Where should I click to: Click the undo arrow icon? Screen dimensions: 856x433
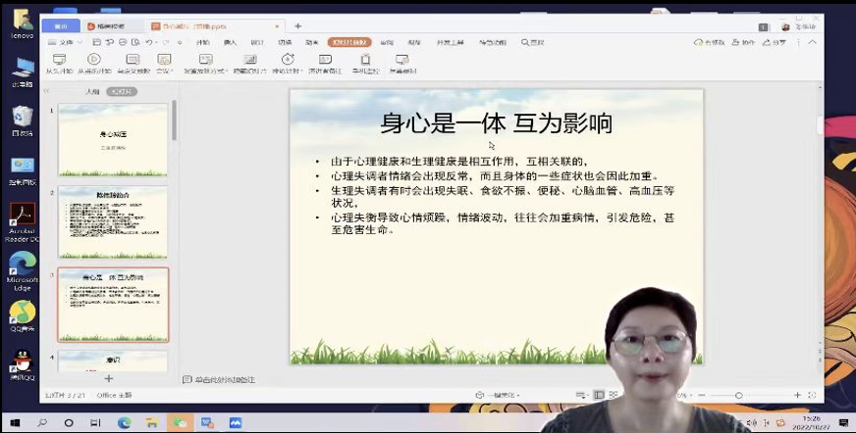coord(148,42)
